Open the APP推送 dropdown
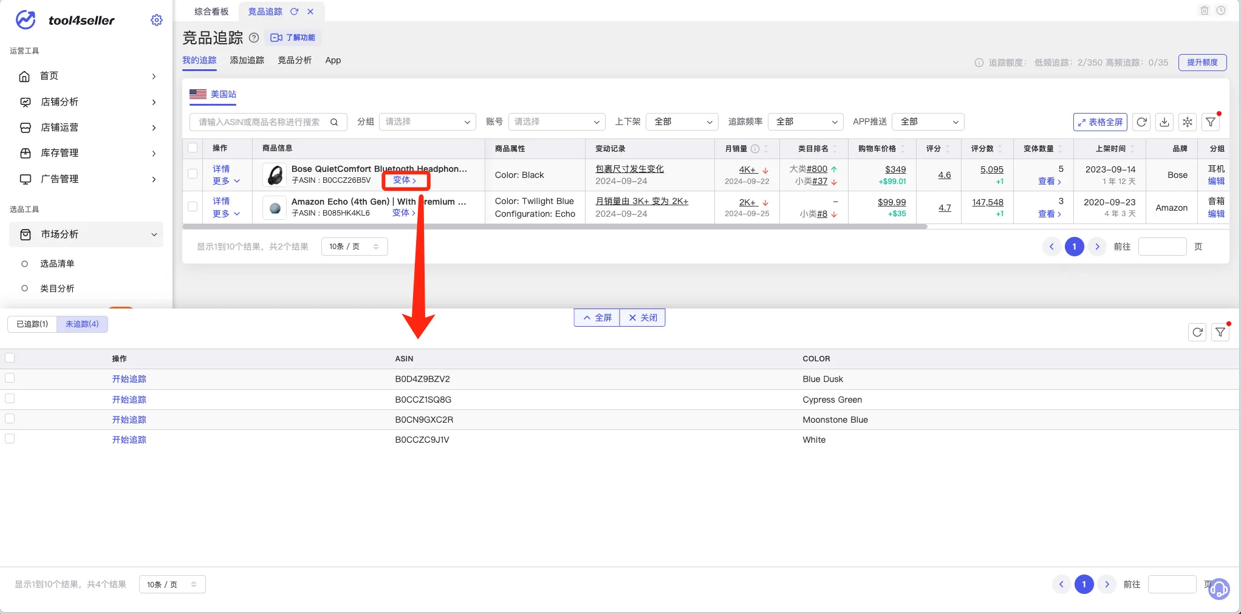 (x=928, y=122)
